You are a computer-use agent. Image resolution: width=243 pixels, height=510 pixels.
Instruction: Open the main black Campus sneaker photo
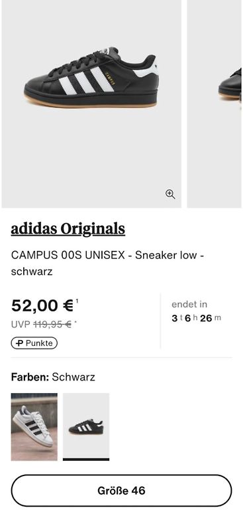pyautogui.click(x=91, y=104)
